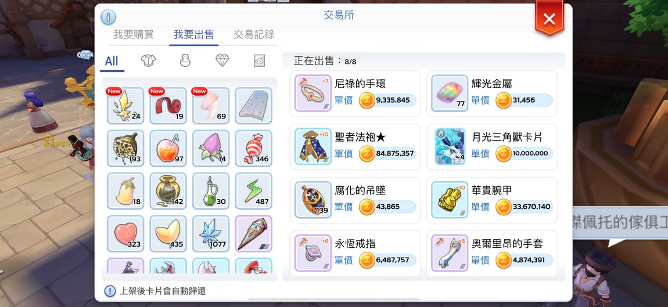Open the 輝光金屬 listing

tap(492, 93)
